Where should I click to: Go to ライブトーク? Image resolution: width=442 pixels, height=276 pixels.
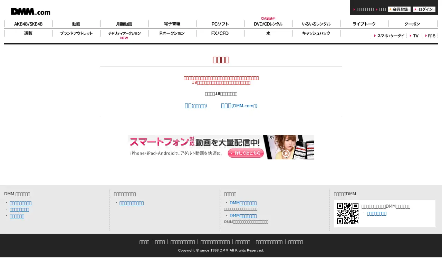tap(364, 24)
